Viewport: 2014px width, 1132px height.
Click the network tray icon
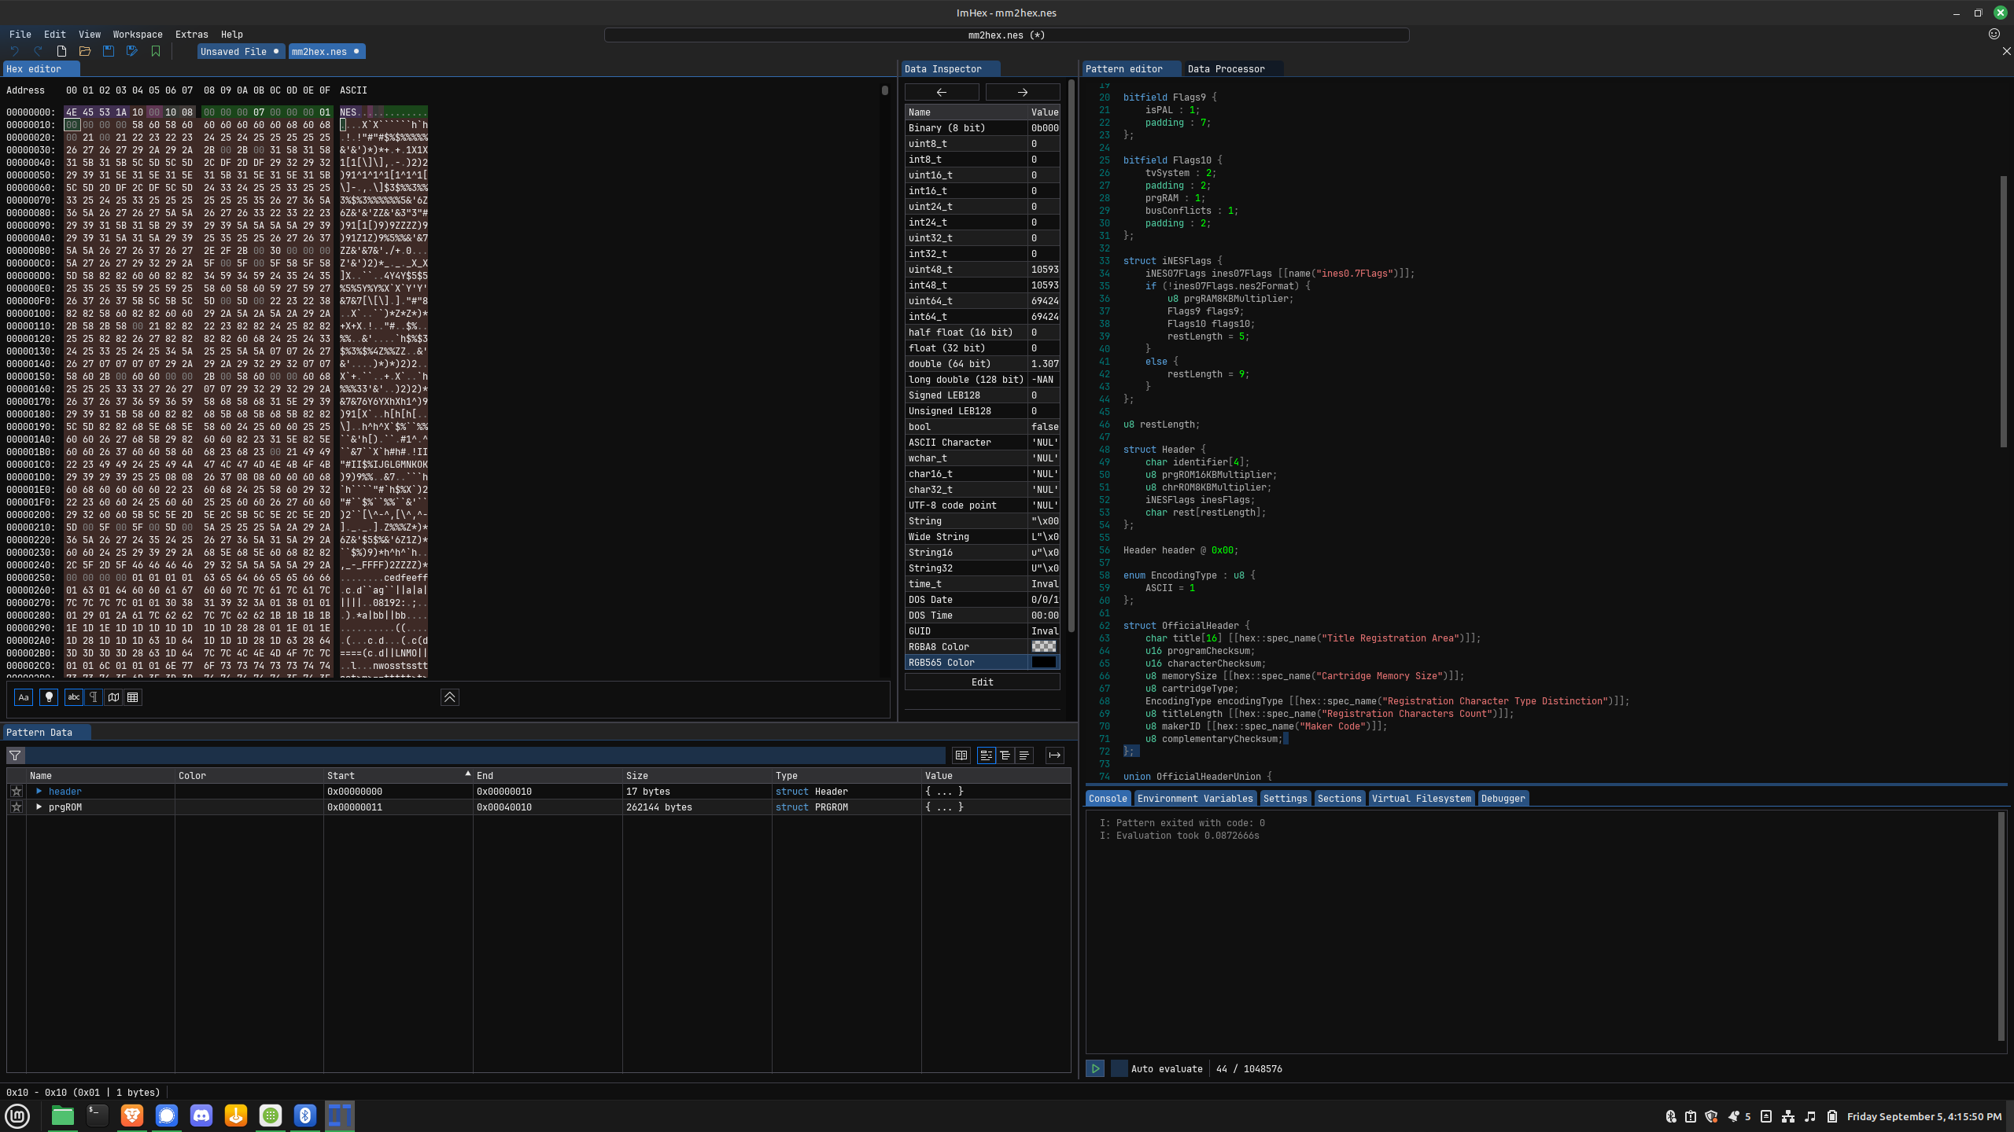pyautogui.click(x=1788, y=1116)
